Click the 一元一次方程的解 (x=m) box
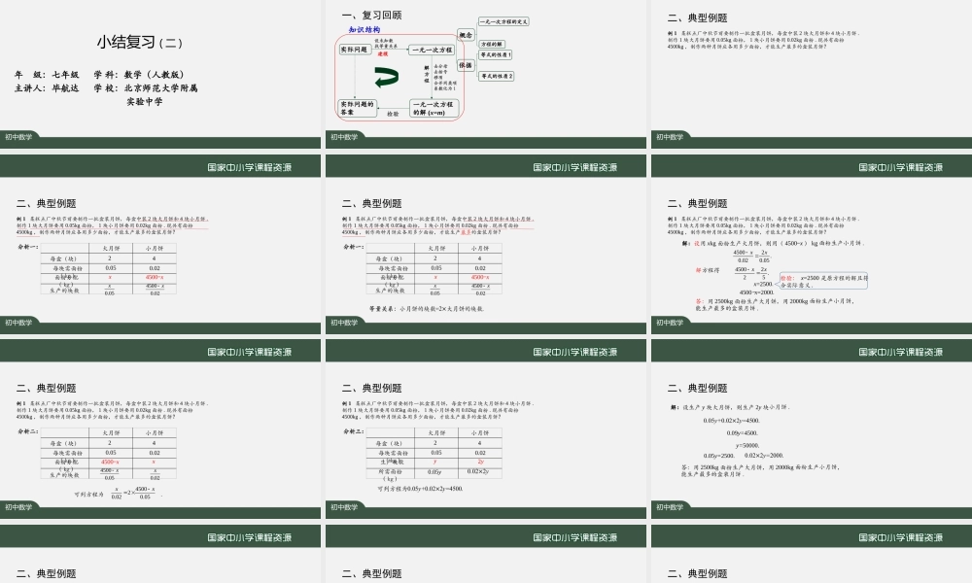 pyautogui.click(x=432, y=108)
